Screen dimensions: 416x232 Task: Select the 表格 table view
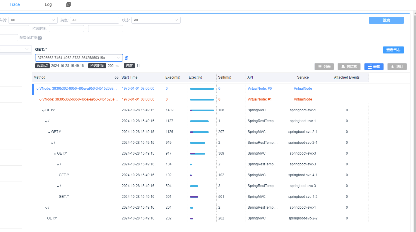click(374, 67)
